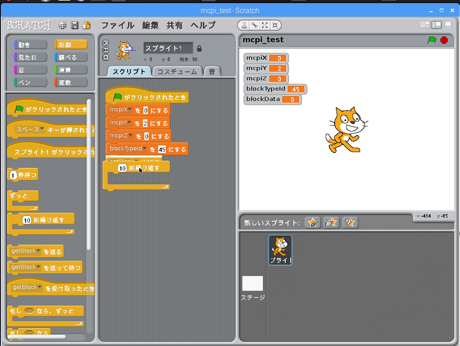Viewport: 460px width, 346px height.
Task: Switch to the スクリプト tab
Action: click(129, 72)
